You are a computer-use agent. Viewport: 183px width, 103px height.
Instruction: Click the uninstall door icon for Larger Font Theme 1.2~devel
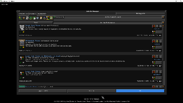tap(153, 57)
